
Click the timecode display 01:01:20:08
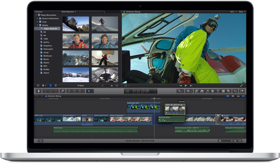[x=141, y=91]
